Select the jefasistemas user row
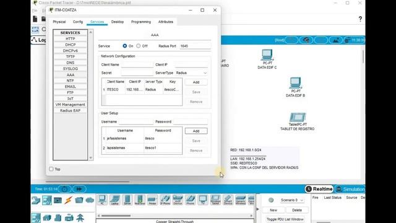This screenshot has width=396, height=223. [142, 139]
